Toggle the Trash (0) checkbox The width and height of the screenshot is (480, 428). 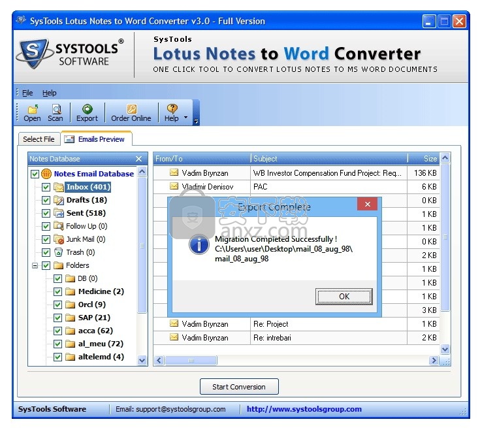46,252
